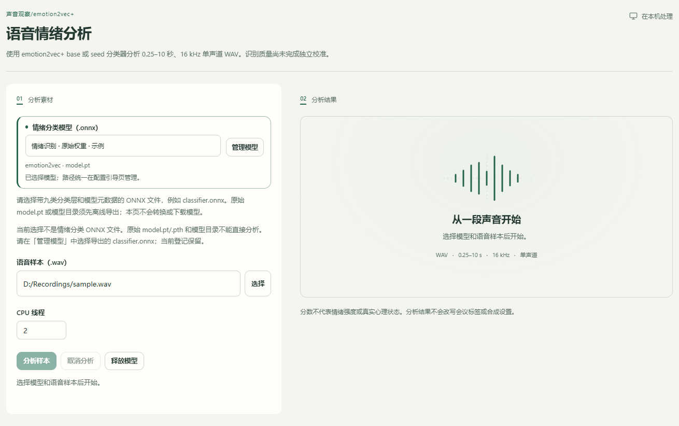
Task: Click the page title 语音情绪分析
Action: point(49,34)
